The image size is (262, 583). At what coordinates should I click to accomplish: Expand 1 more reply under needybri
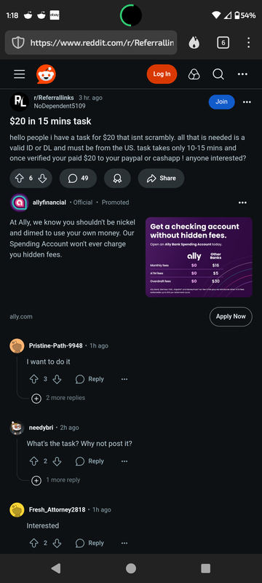[56, 480]
